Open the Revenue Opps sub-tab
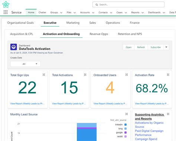176x141 pixels. [x=99, y=34]
